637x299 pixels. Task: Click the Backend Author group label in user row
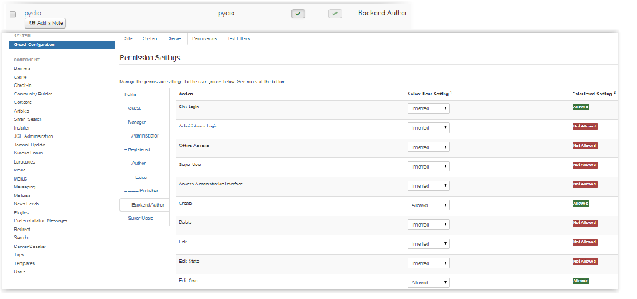[x=382, y=13]
